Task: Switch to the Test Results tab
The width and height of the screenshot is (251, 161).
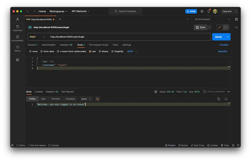Action: [68, 92]
